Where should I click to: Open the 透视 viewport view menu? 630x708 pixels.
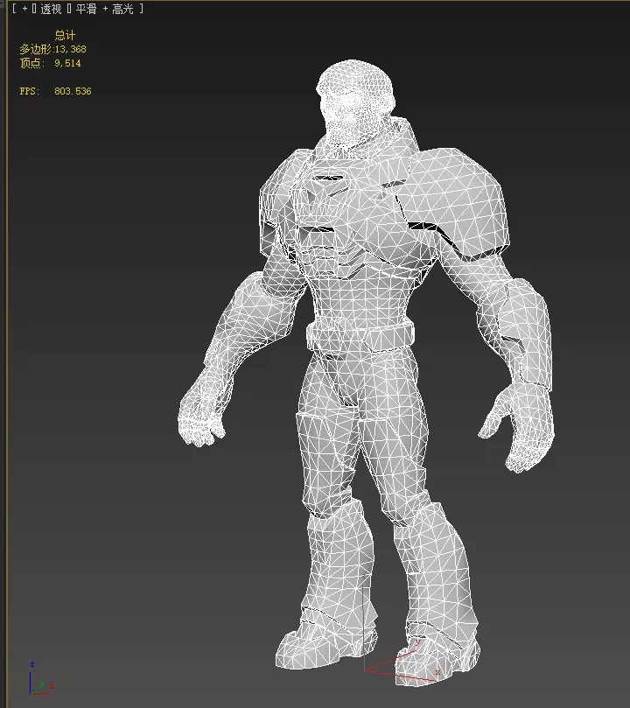(x=51, y=9)
